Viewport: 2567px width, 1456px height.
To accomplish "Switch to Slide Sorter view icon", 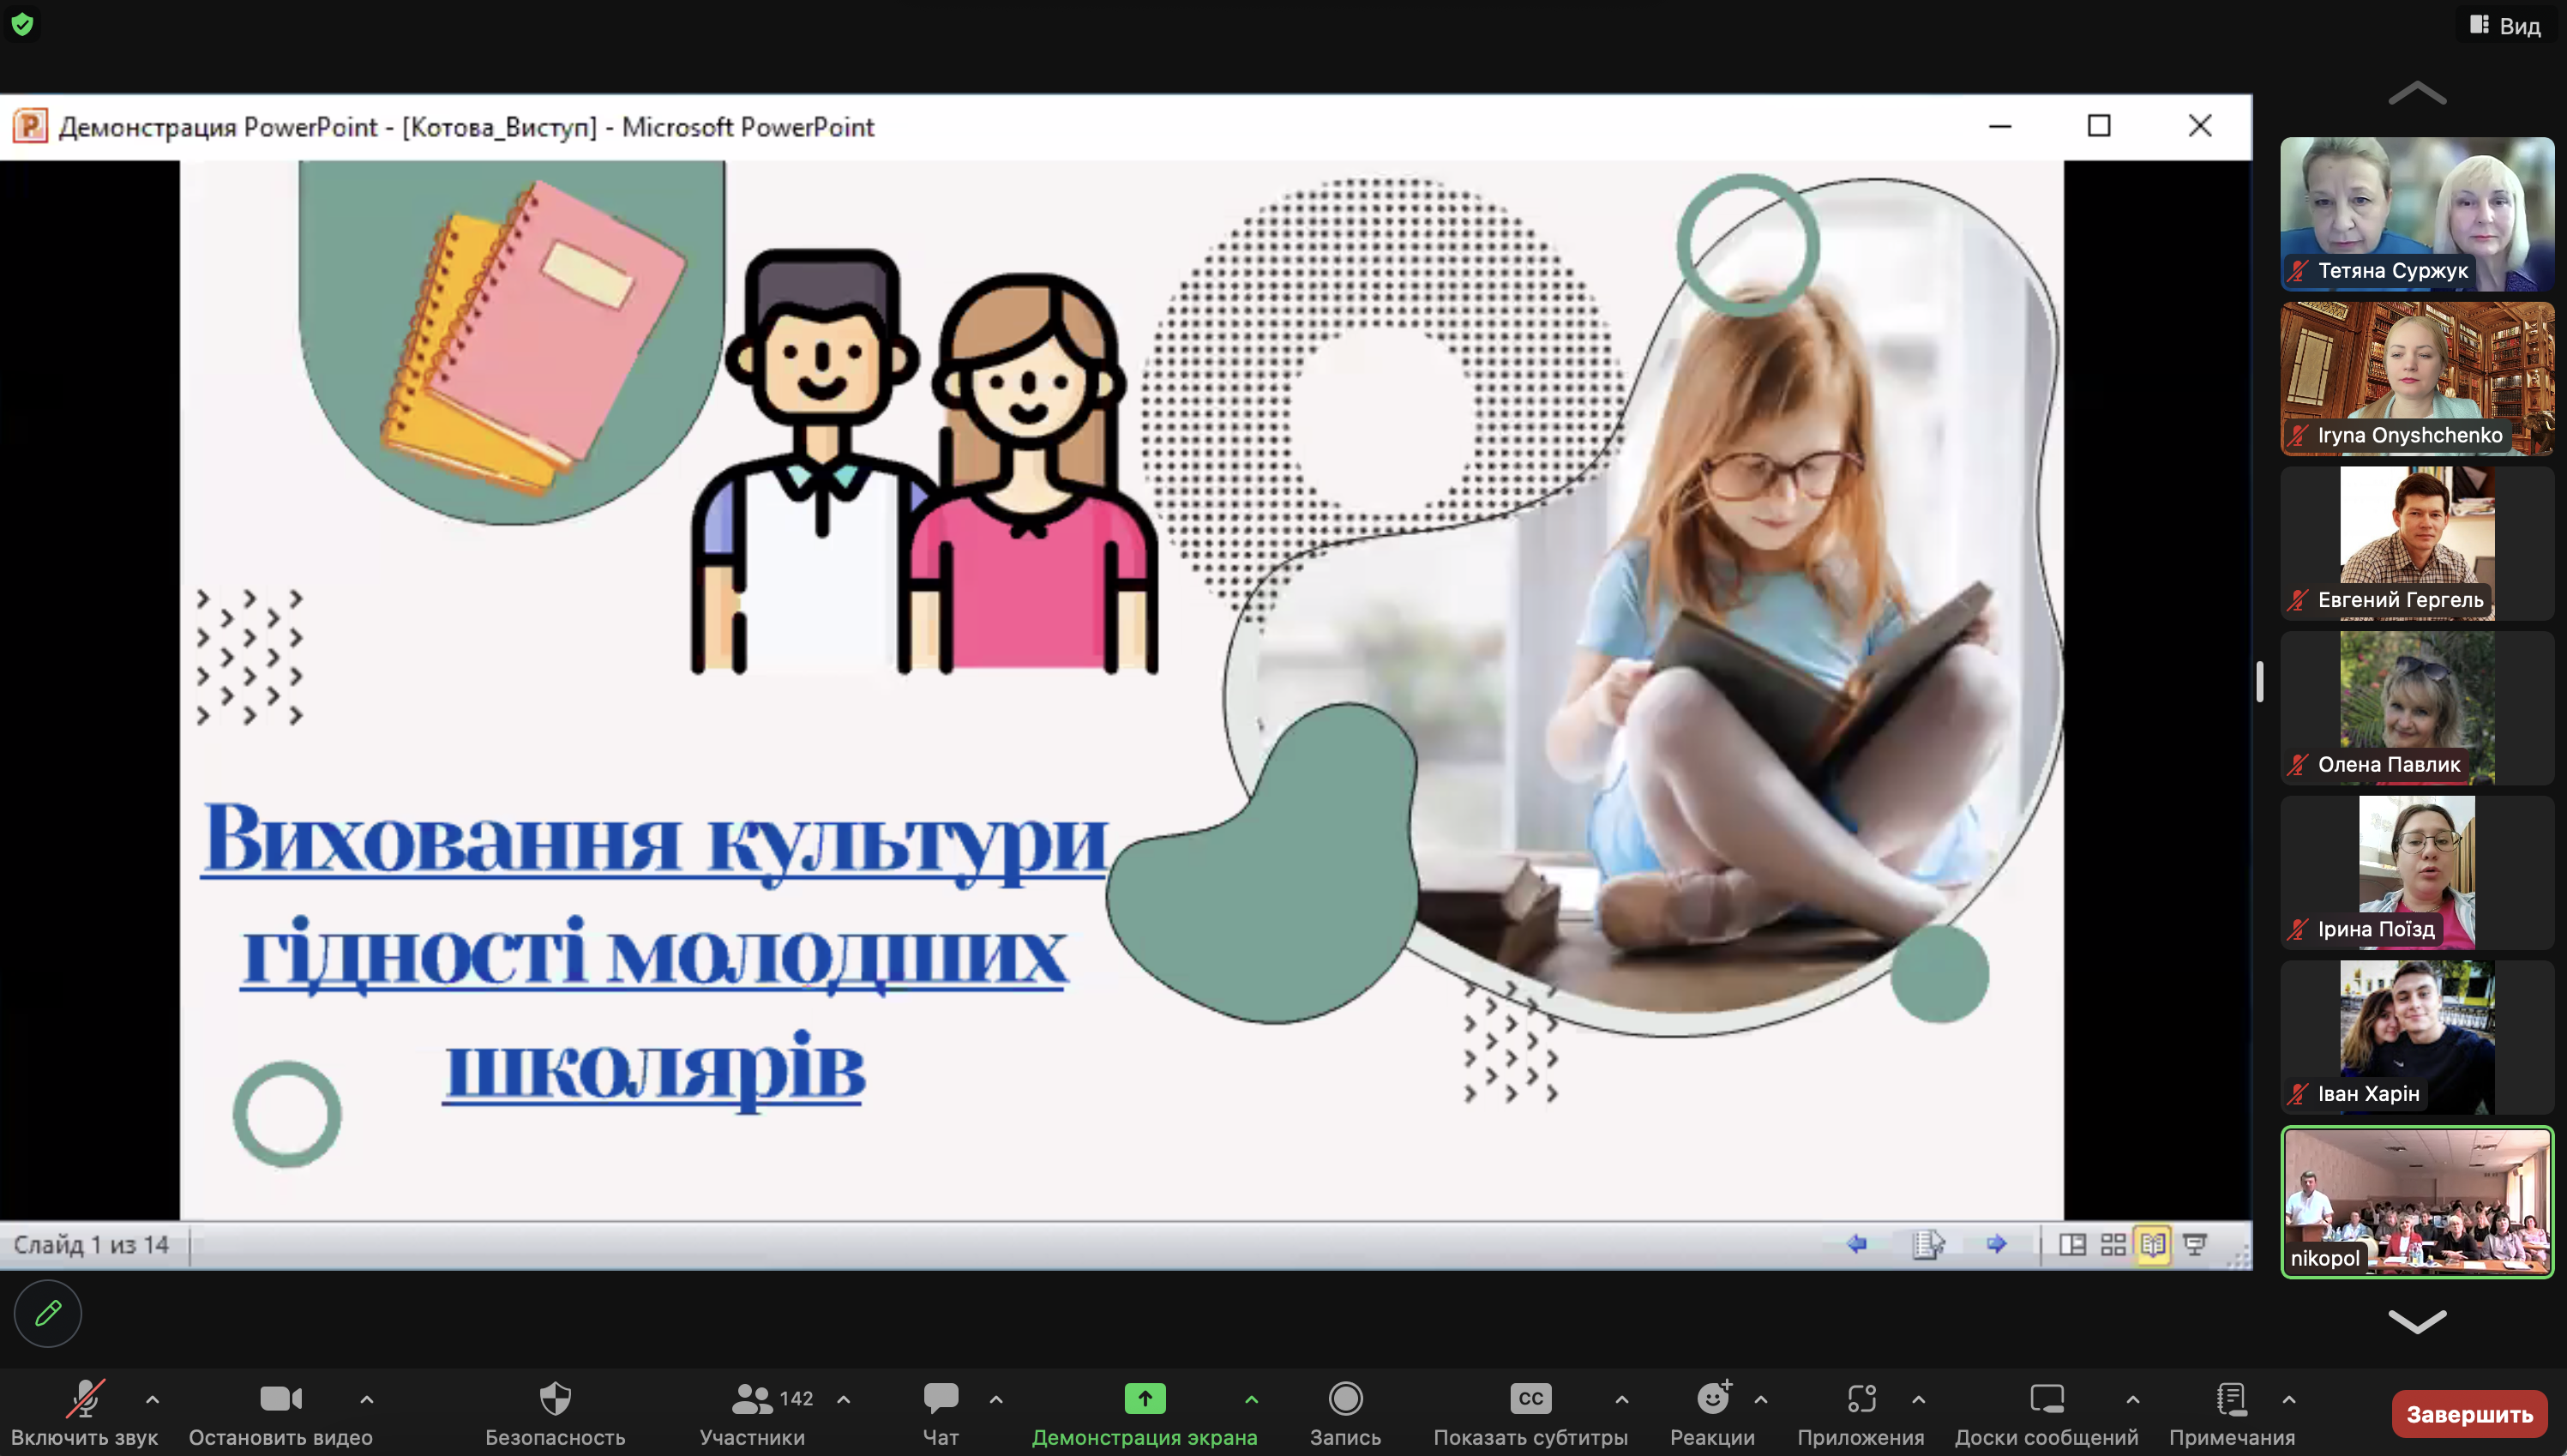I will [x=2113, y=1244].
